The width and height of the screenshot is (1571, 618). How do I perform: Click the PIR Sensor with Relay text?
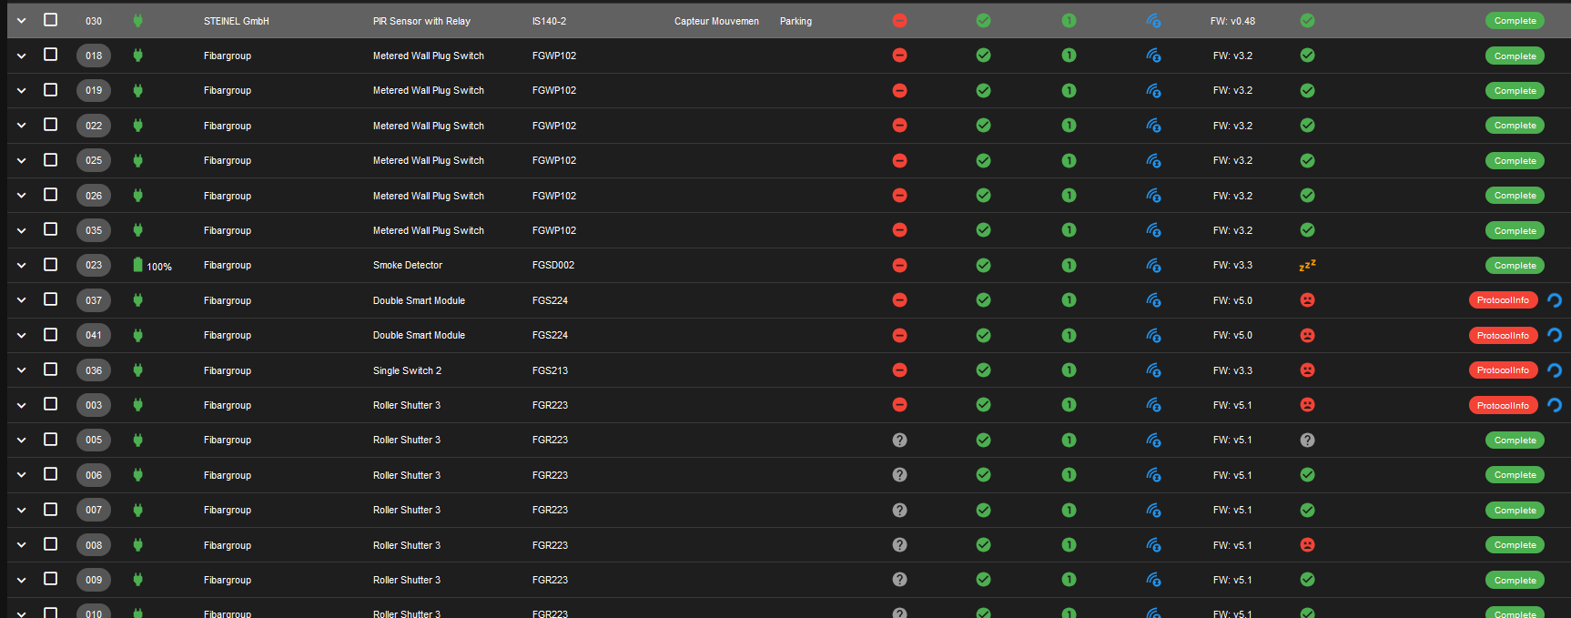click(x=421, y=21)
